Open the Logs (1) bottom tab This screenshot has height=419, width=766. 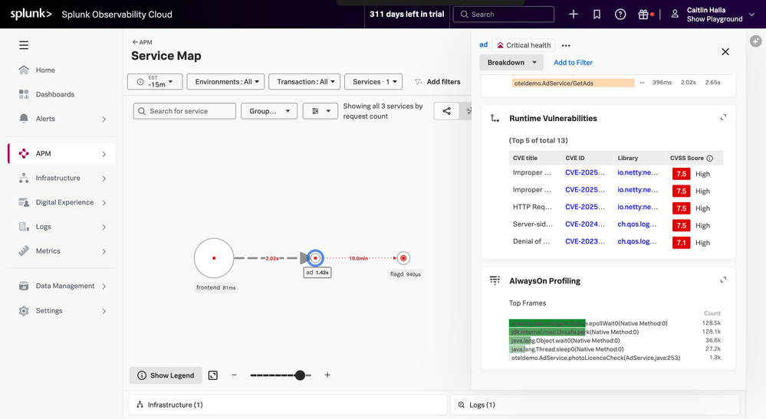[x=594, y=405]
